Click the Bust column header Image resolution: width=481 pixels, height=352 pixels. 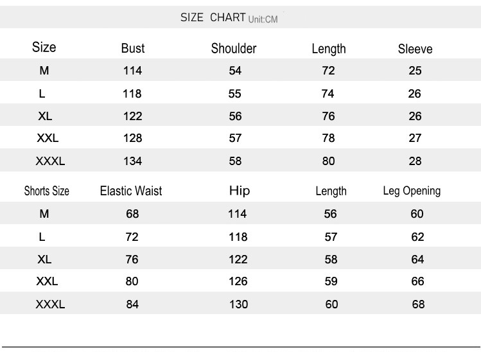(133, 48)
